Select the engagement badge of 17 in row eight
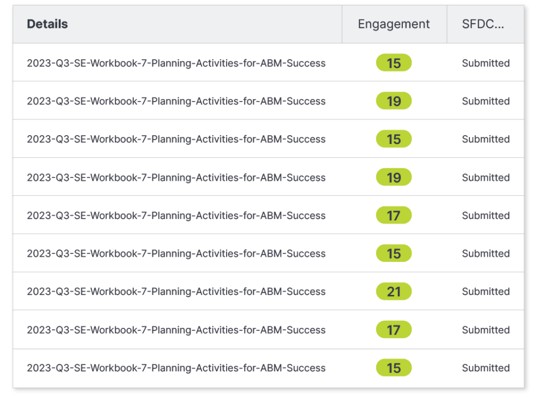 [x=393, y=329]
